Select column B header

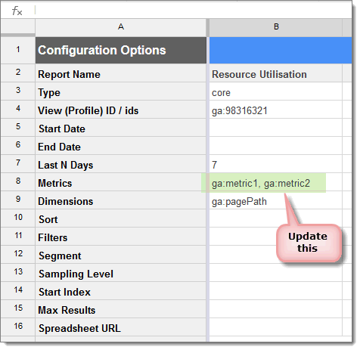(276, 27)
